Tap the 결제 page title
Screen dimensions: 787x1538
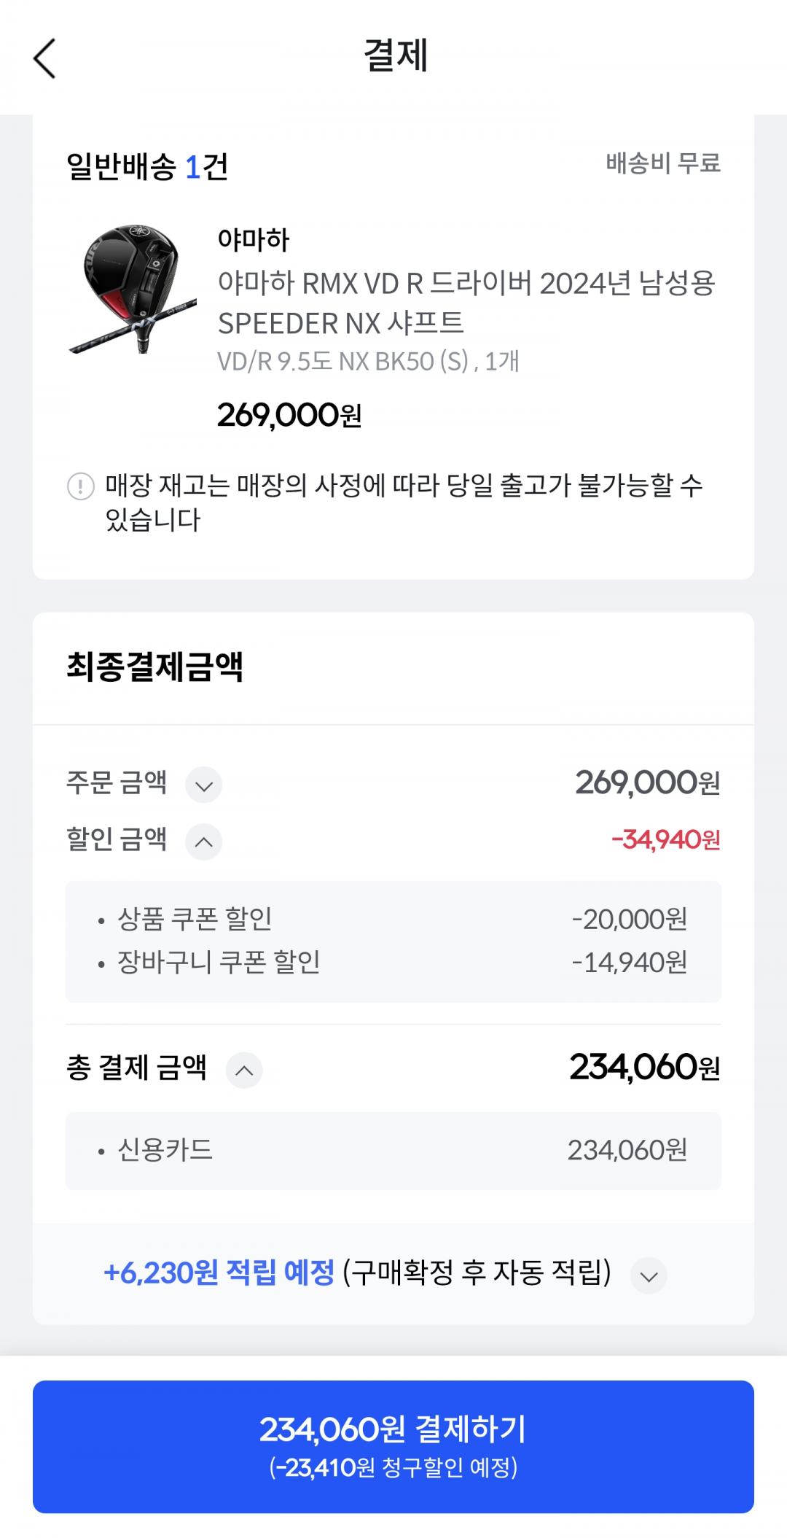395,56
